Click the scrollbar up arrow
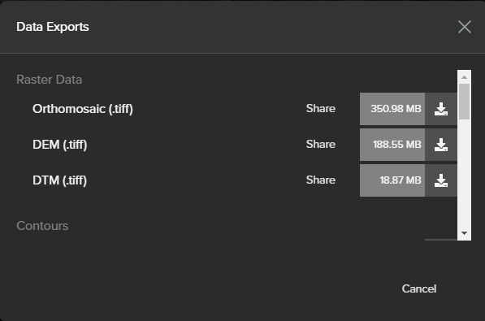The image size is (485, 321). (x=464, y=77)
